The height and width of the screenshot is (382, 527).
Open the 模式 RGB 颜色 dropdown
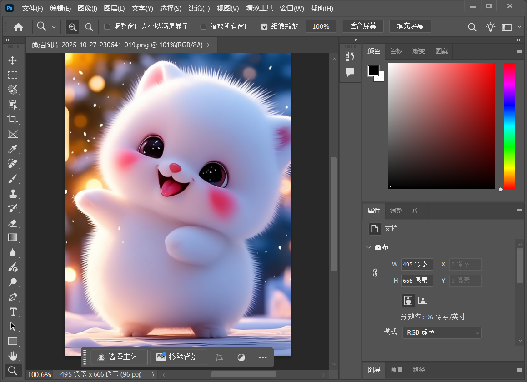click(442, 333)
